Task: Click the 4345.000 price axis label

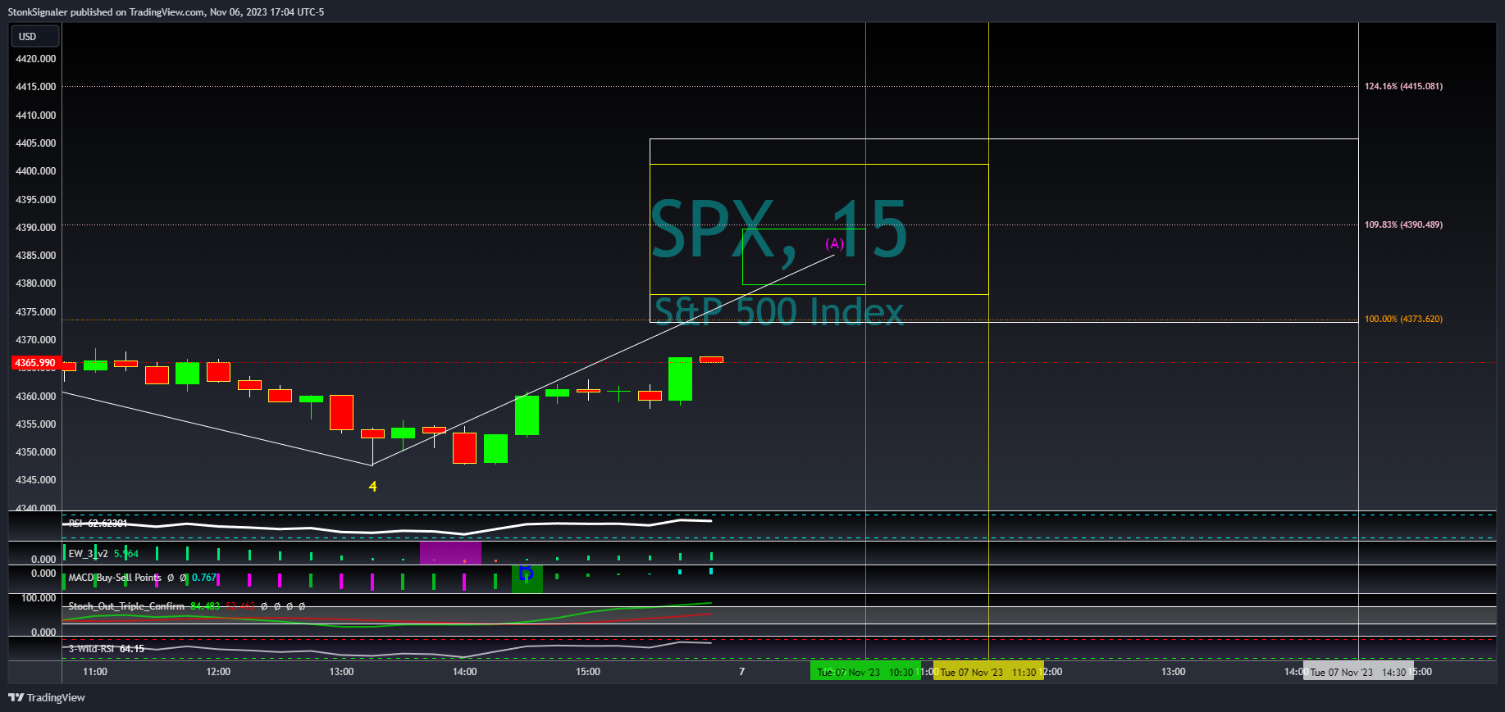Action: [x=36, y=480]
